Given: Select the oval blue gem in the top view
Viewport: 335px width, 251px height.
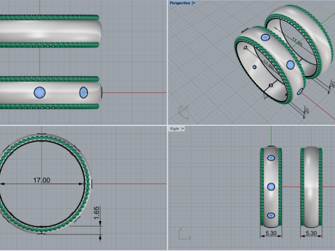Looking at the screenshot, I should (84, 93).
